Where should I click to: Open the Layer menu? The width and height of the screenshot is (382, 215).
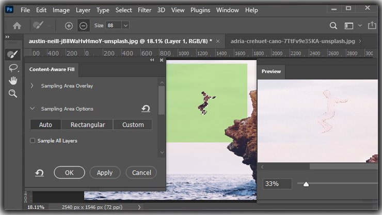click(x=83, y=10)
